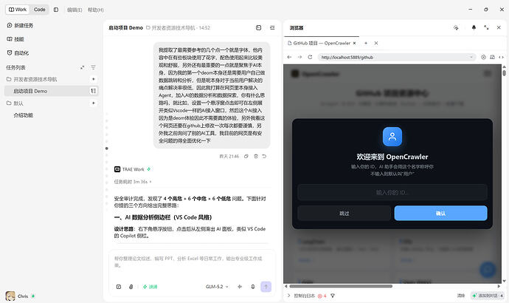Close all tabs with the X icon
This screenshot has height=303, width=509.
pos(376,43)
